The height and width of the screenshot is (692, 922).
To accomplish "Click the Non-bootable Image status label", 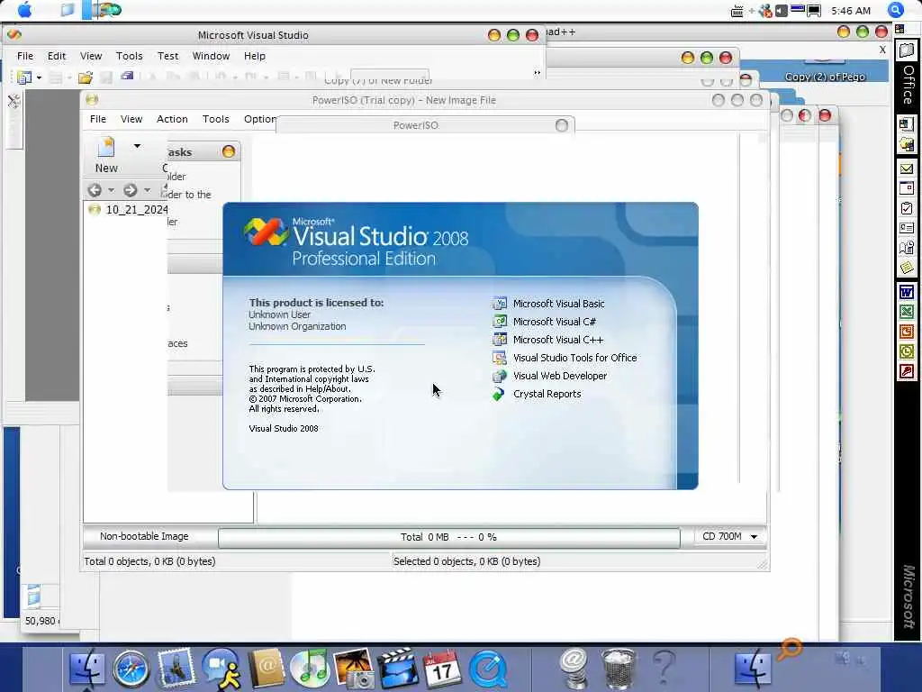I will click(144, 536).
